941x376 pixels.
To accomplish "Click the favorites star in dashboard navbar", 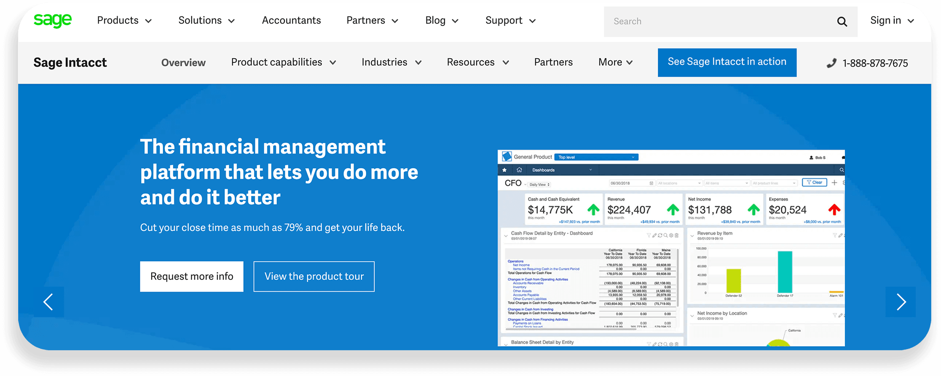I will click(x=504, y=170).
